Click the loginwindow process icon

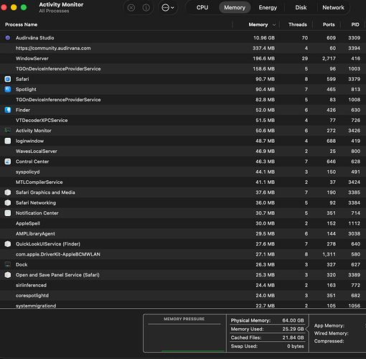point(8,141)
